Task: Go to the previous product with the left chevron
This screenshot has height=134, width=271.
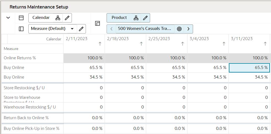Action: pyautogui.click(x=111, y=29)
